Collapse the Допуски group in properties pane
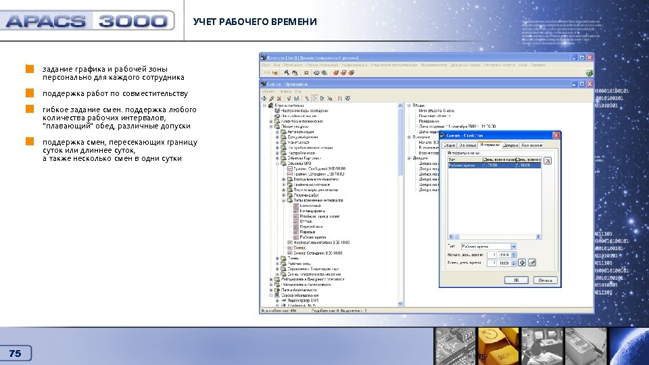649x365 pixels. tap(409, 158)
